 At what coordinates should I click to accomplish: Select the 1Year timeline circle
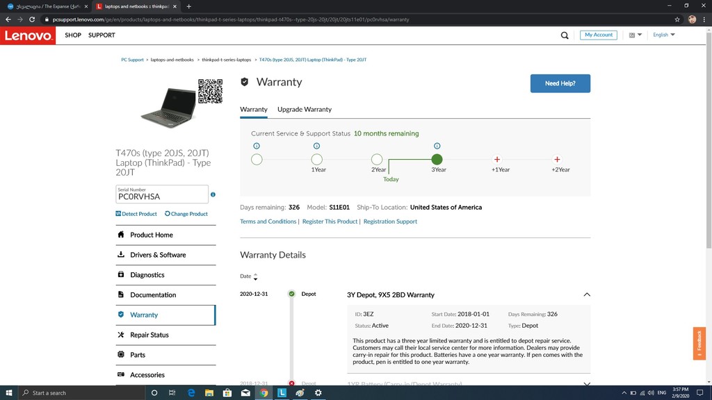click(317, 160)
